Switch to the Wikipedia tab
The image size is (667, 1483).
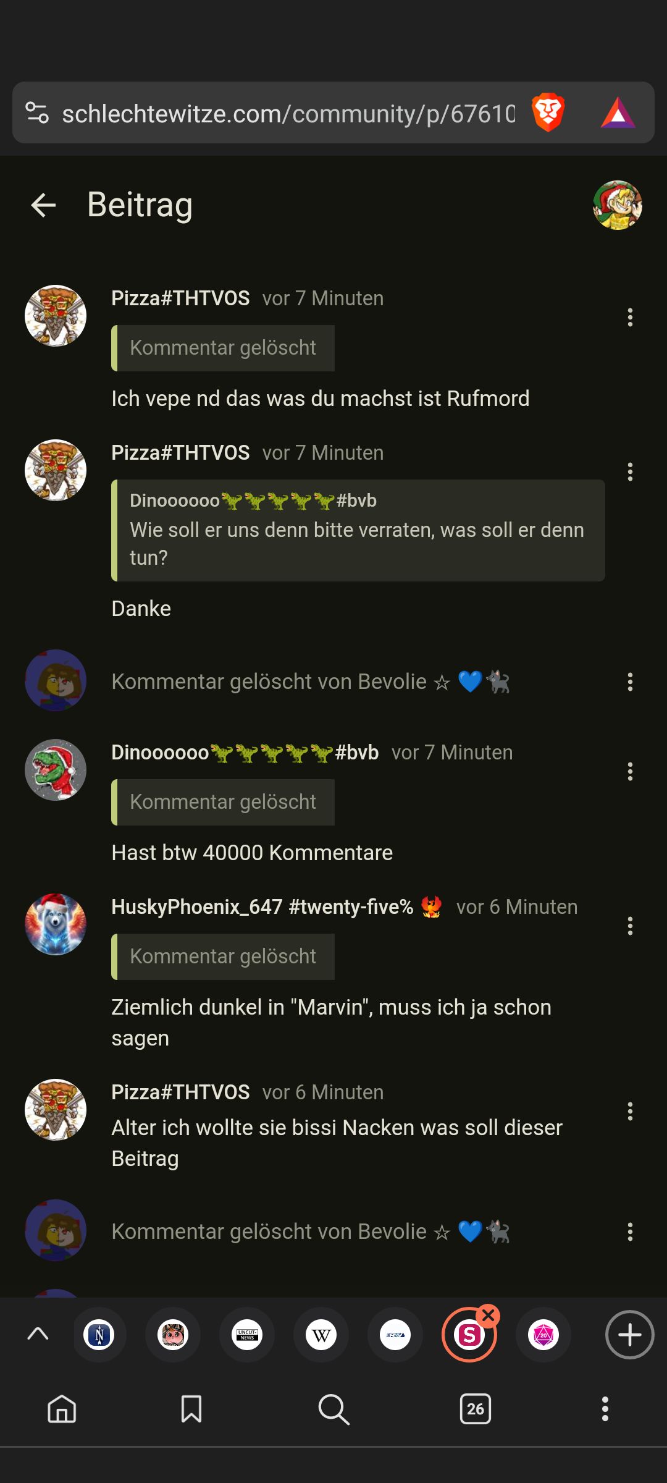pos(321,1335)
